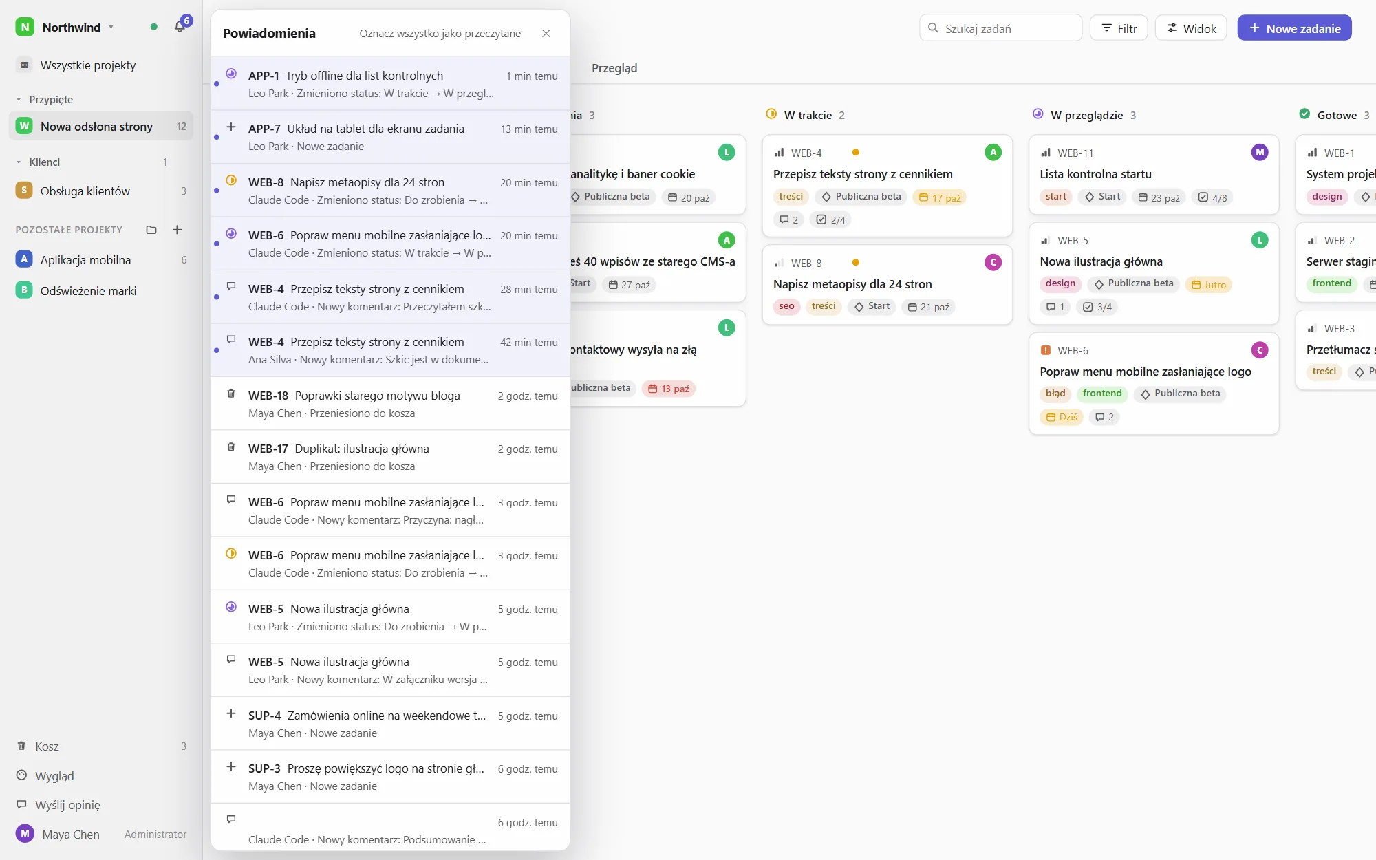Image resolution: width=1376 pixels, height=860 pixels.
Task: Open Obsługa klientów project
Action: [101, 191]
